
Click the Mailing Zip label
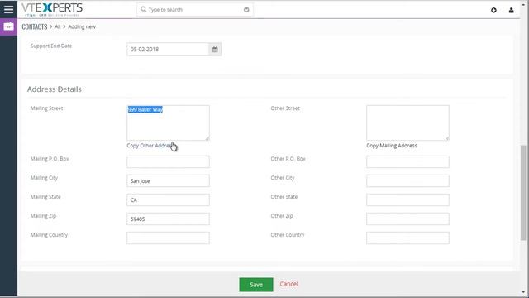pos(43,216)
